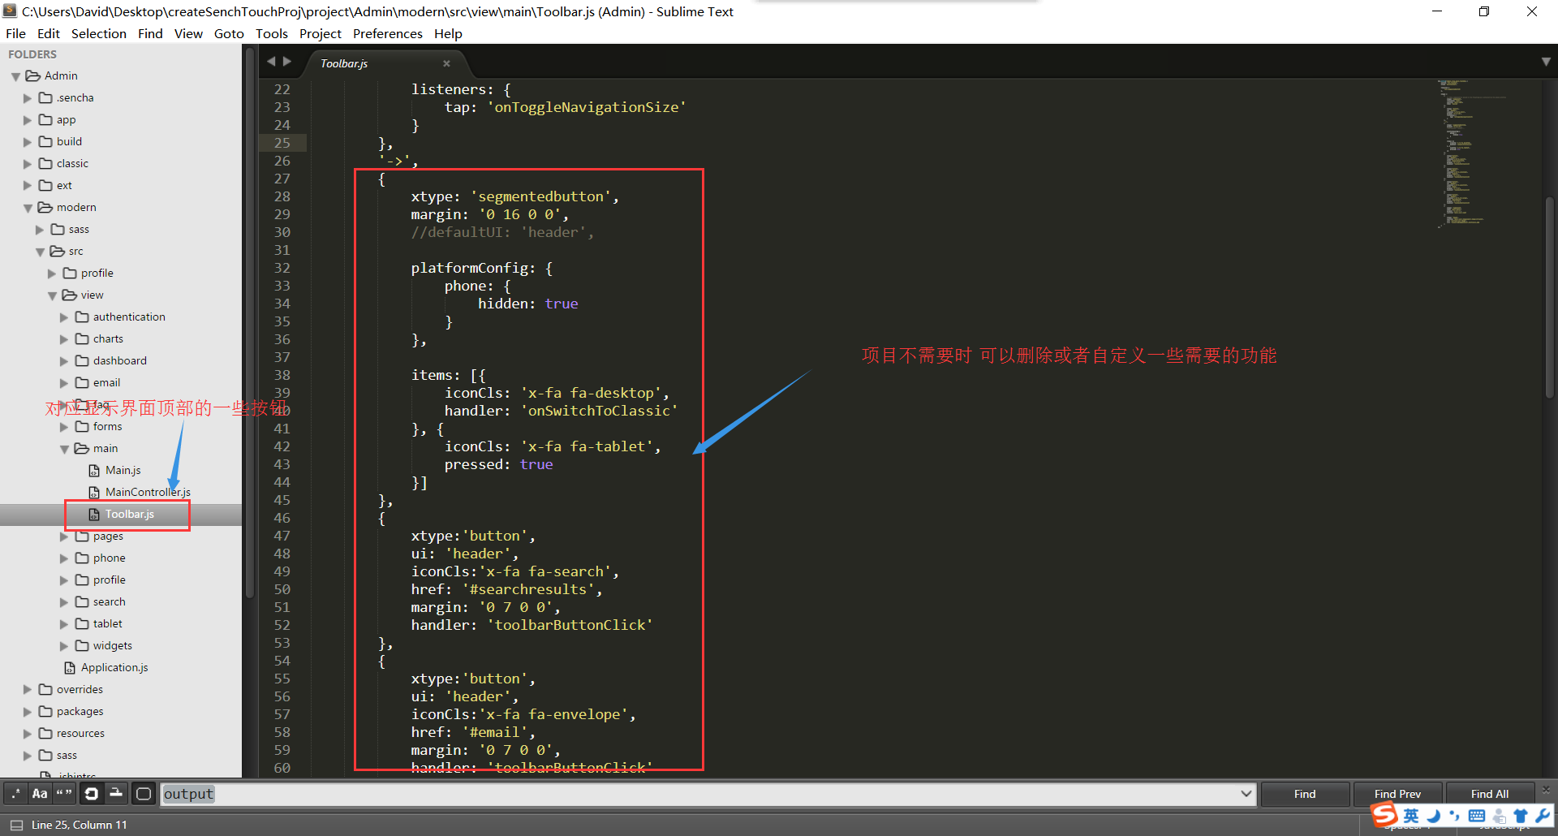Viewport: 1558px width, 836px height.
Task: Click the Find button
Action: [1305, 794]
